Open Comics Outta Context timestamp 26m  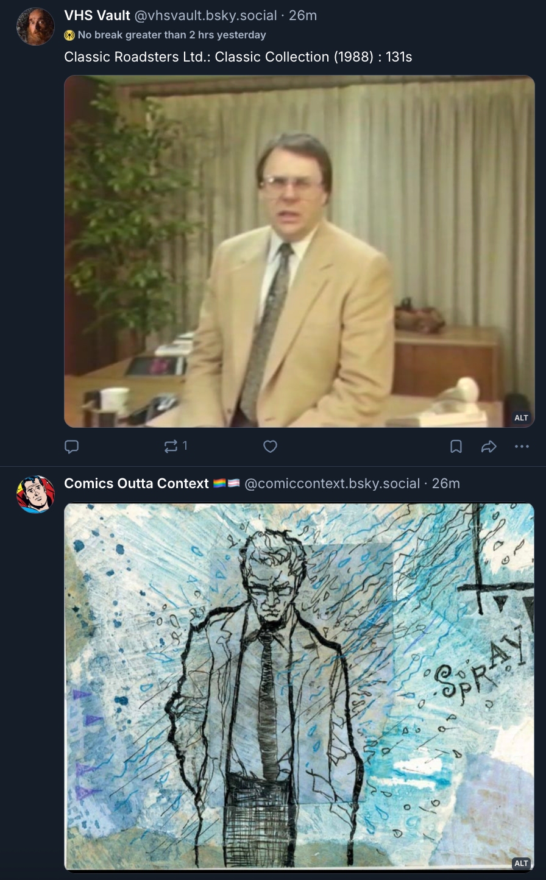coord(446,483)
